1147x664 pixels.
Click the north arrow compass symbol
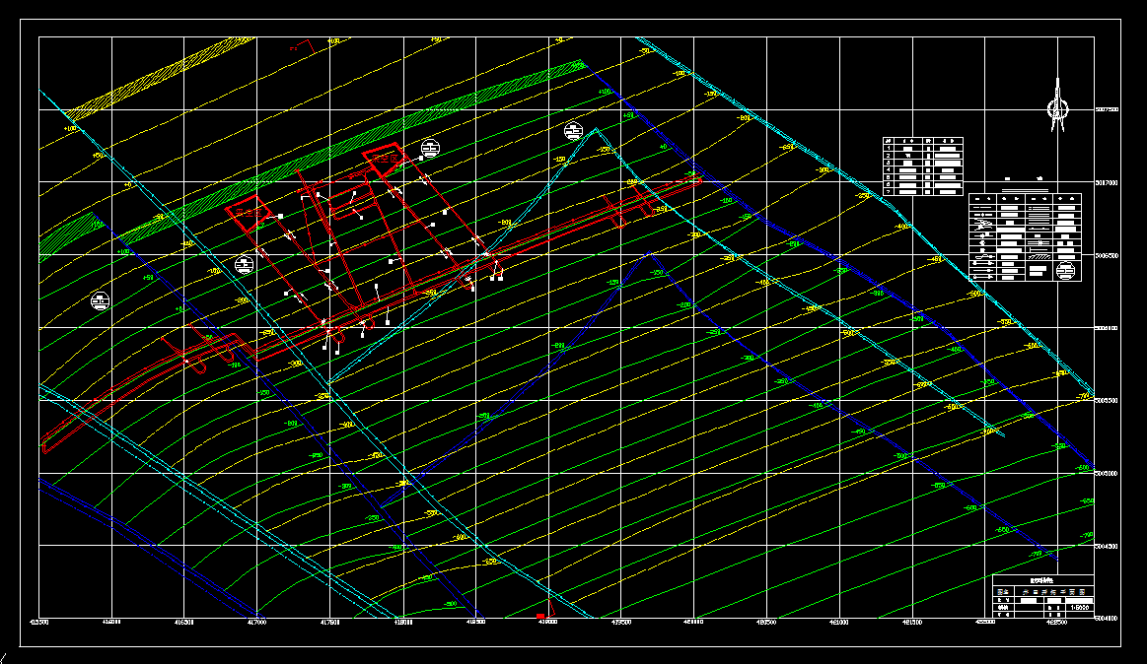(1057, 106)
